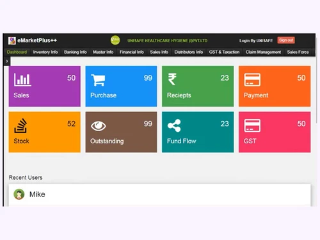Click the share icon on Fund Flow tile
Image resolution: width=320 pixels, height=240 pixels.
(174, 125)
